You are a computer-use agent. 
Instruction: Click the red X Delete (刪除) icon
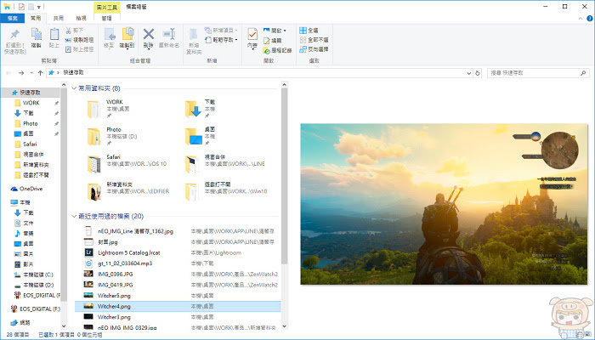[x=149, y=34]
